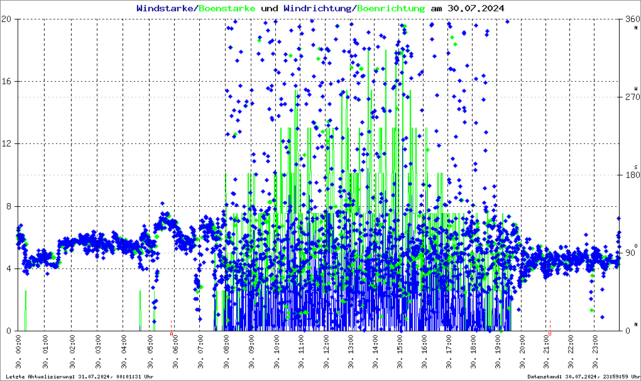The image size is (641, 381).
Task: Click the time label '30. 09:00'
Action: (251, 351)
